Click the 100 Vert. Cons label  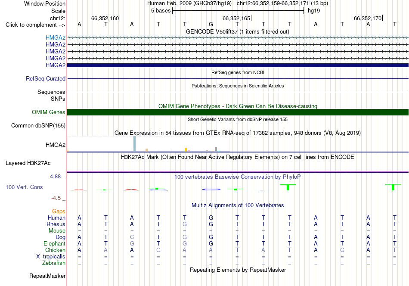click(x=24, y=187)
